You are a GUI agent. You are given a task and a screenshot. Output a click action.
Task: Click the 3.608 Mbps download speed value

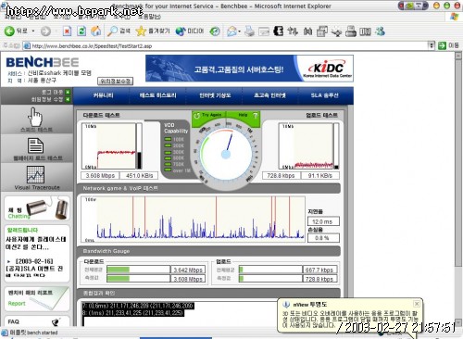point(100,176)
